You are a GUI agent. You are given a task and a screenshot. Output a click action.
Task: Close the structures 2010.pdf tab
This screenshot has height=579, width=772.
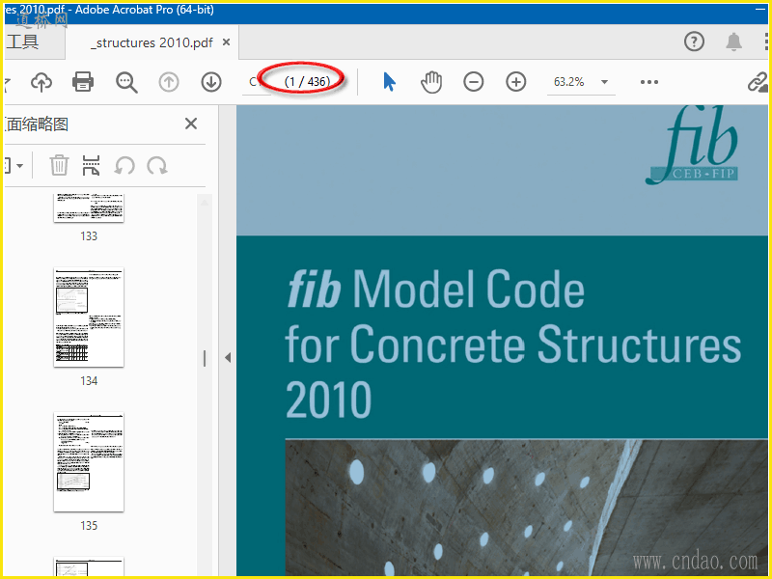[x=226, y=42]
